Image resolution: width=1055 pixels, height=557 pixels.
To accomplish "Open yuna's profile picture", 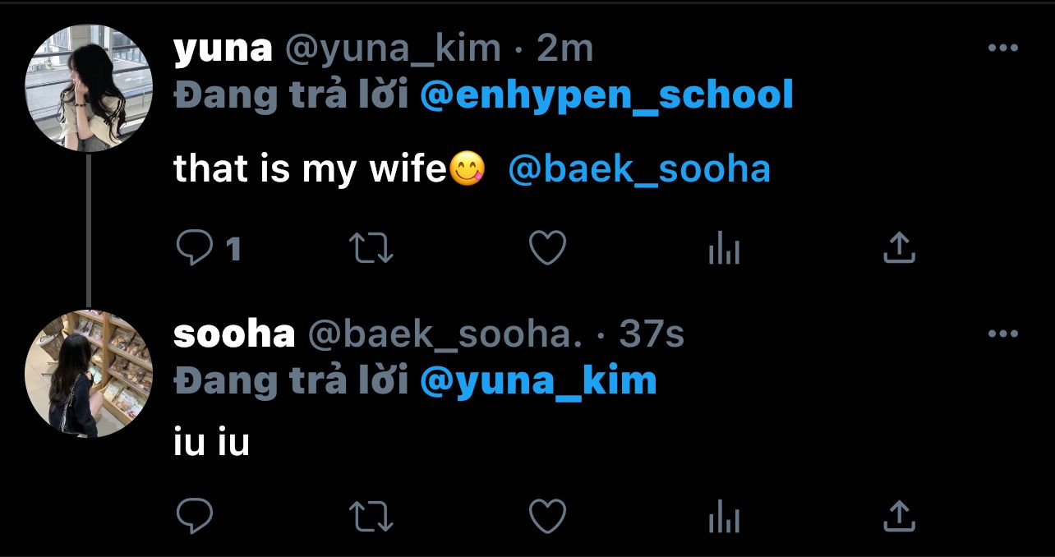I will [x=89, y=88].
